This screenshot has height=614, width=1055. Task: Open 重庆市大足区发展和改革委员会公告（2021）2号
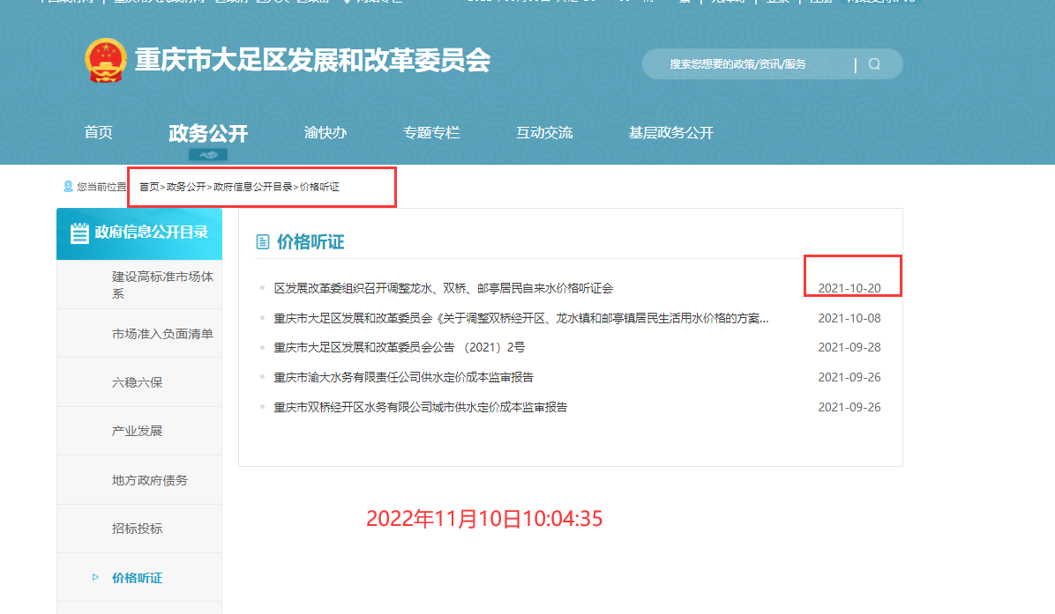pos(399,347)
